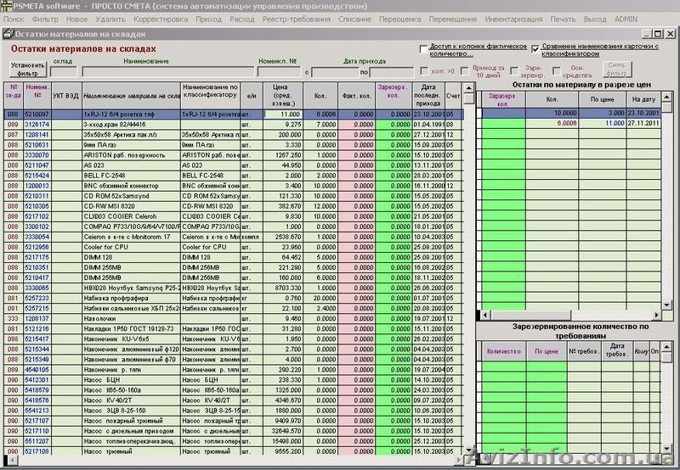Image resolution: width=680 pixels, height=470 pixels.
Task: Click the 'Остатки материалов на складах' window icon
Action: pos(8,34)
